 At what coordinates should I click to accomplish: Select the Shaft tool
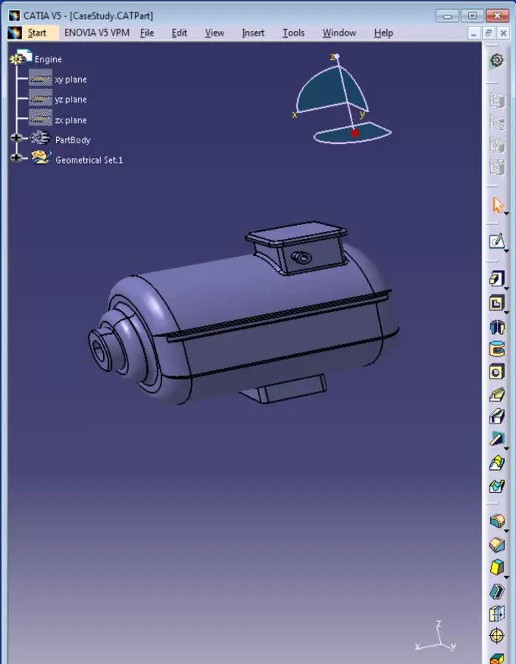click(497, 327)
